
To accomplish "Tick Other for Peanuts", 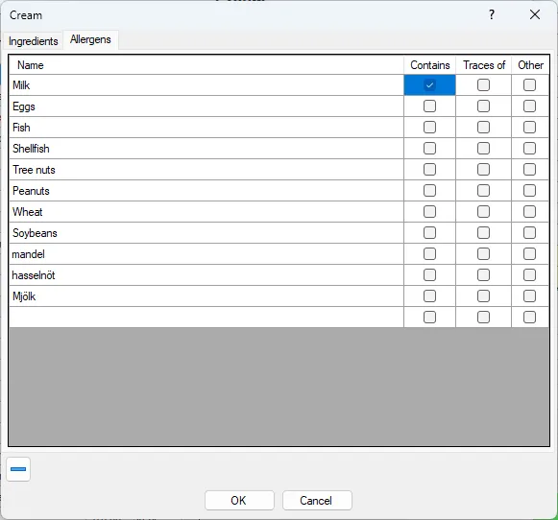I will click(529, 191).
